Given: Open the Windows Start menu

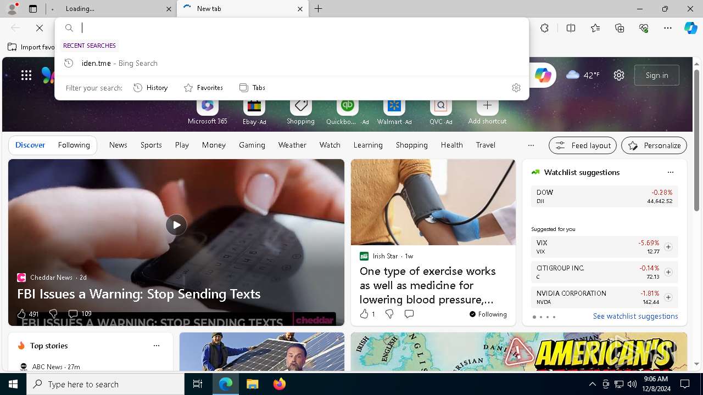Looking at the screenshot, I should tap(13, 384).
